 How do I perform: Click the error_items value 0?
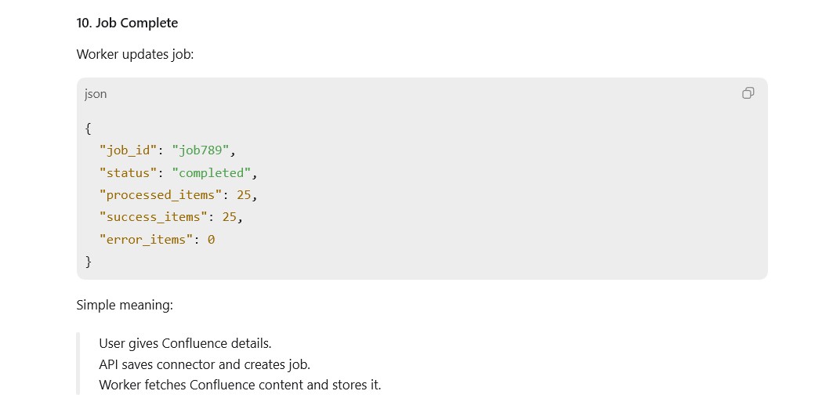point(211,240)
